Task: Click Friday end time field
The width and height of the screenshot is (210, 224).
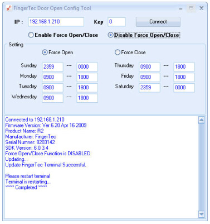Action: (x=184, y=77)
